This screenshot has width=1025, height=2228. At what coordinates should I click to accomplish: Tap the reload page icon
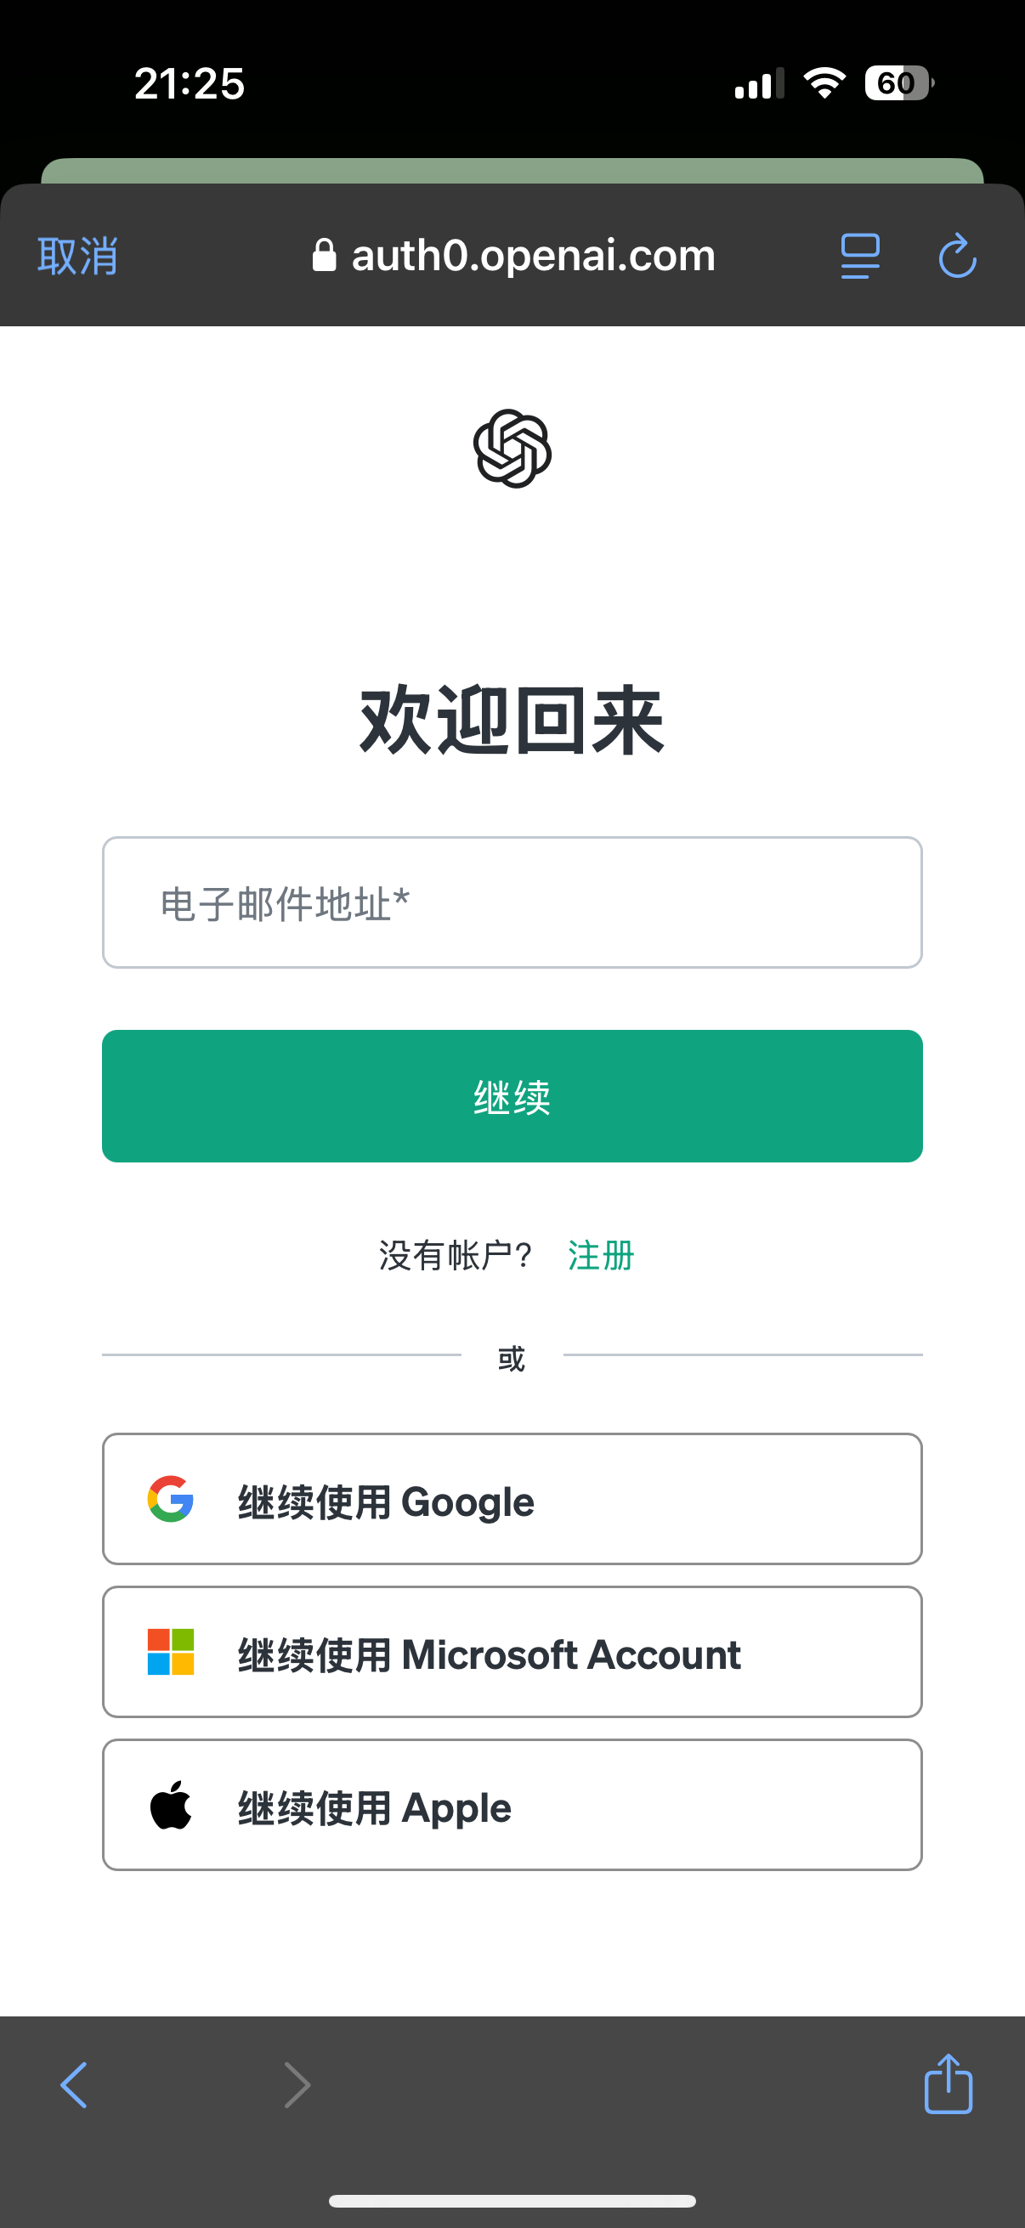[957, 256]
